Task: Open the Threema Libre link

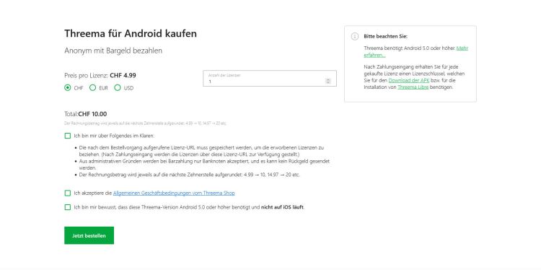Action: tap(413, 87)
